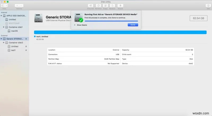Click the 62.54 GB capacity box
Viewport: 212px width, 116px height.
198,18
